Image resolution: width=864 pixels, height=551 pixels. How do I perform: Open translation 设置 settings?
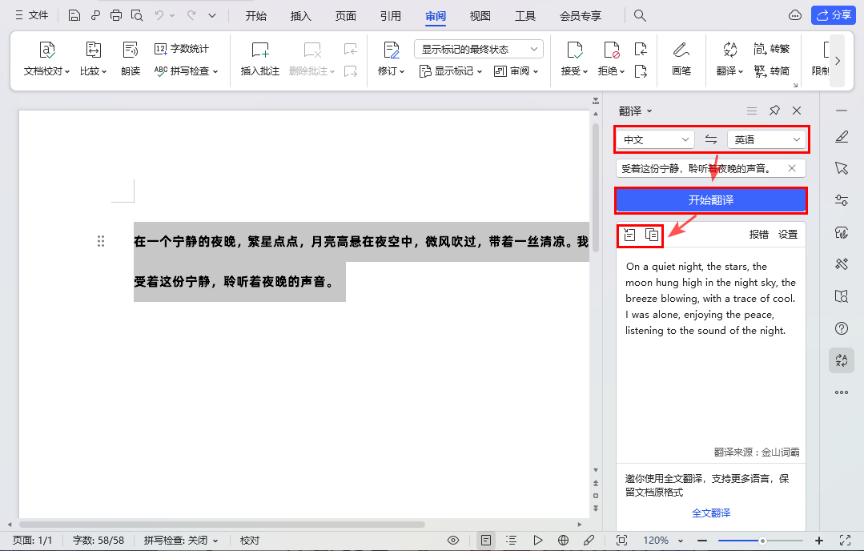click(788, 235)
